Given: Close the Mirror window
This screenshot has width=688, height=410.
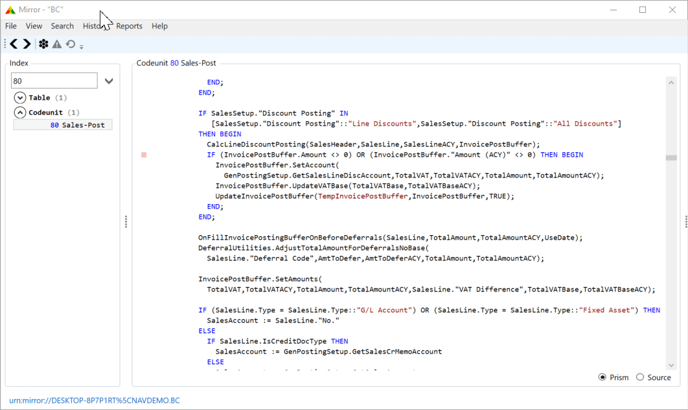Looking at the screenshot, I should (672, 10).
